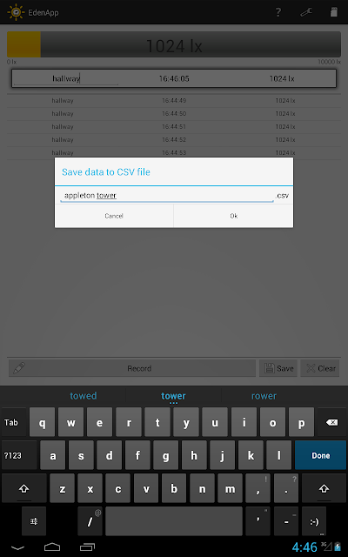Screen dimensions: 348x557
Task: Open settings via the wrench icon
Action: 305,12
